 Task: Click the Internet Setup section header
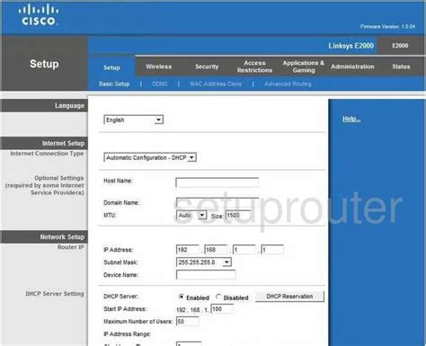[x=63, y=144]
